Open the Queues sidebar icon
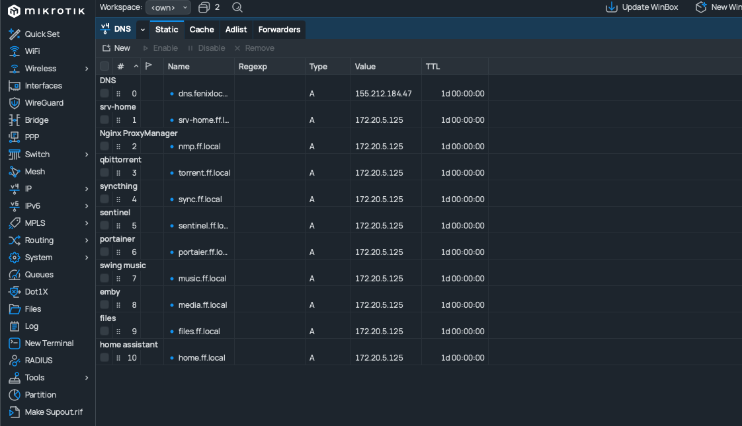The image size is (742, 426). coord(14,275)
